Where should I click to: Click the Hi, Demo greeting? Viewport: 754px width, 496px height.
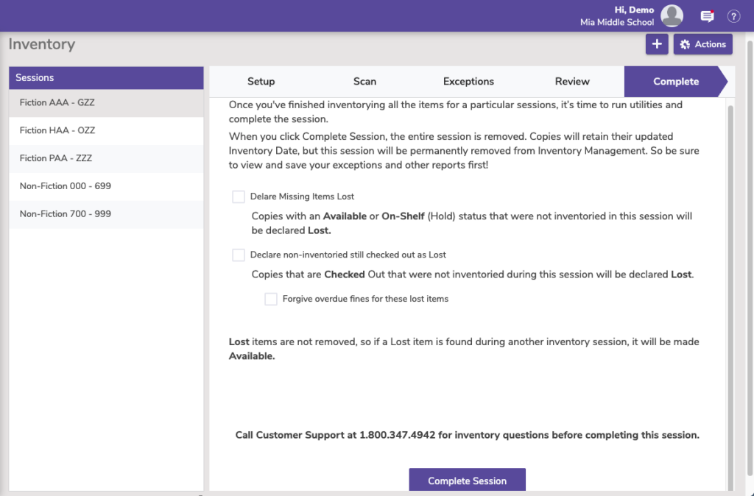tap(634, 10)
